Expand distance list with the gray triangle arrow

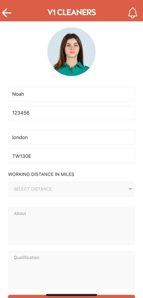(130, 189)
